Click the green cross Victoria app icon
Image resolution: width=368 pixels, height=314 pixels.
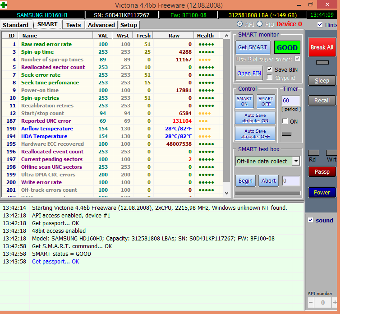tap(4, 5)
